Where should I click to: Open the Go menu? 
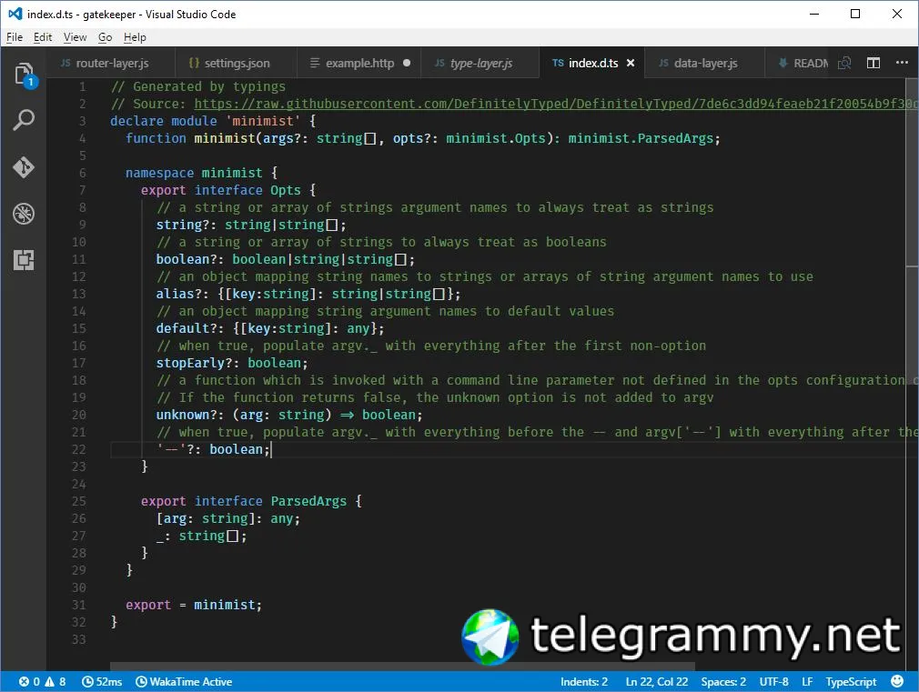click(x=105, y=37)
